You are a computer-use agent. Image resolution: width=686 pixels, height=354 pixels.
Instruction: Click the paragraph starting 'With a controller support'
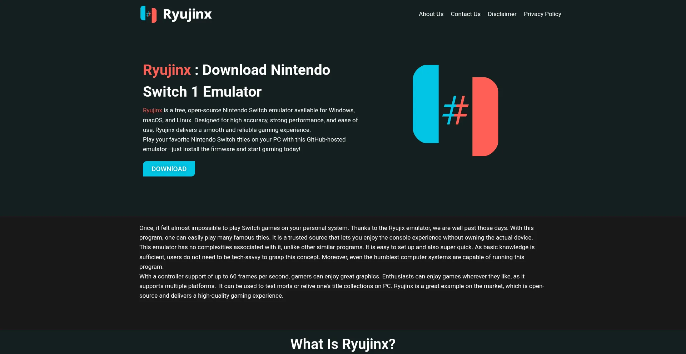(x=342, y=286)
